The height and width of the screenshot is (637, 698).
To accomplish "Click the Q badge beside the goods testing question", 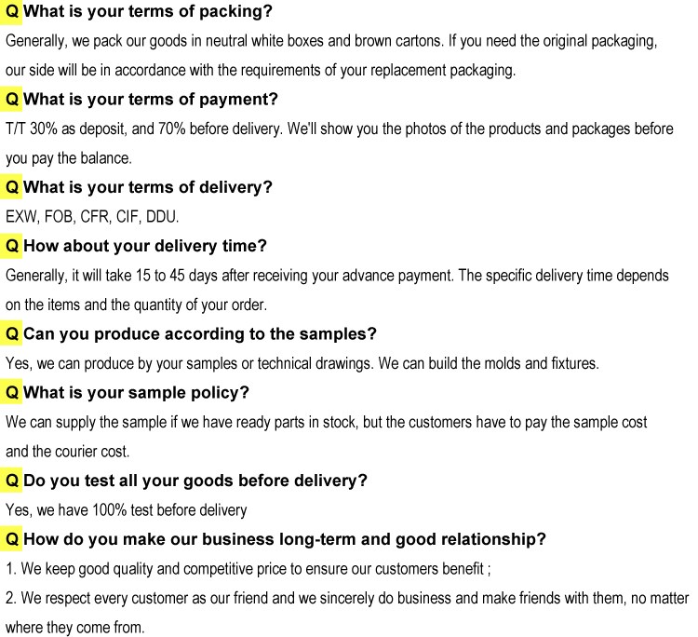I will click(12, 481).
